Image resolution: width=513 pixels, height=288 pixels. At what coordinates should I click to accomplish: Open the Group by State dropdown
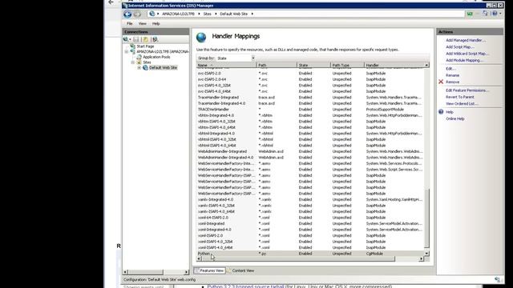pos(253,58)
